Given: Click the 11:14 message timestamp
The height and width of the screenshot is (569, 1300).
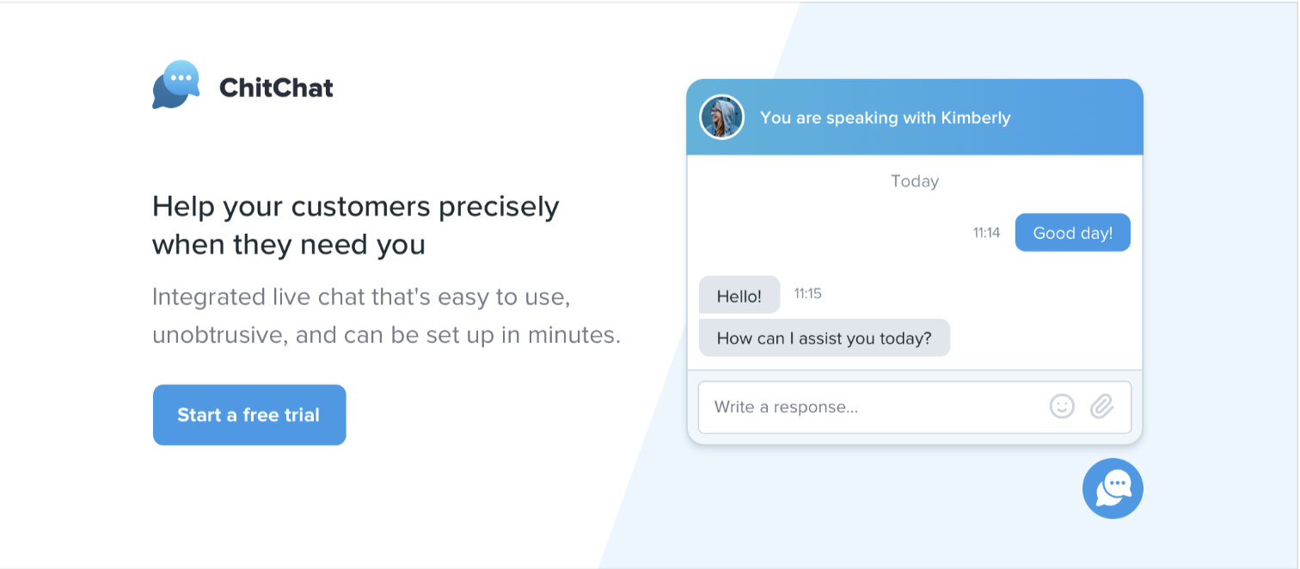Looking at the screenshot, I should 986,233.
